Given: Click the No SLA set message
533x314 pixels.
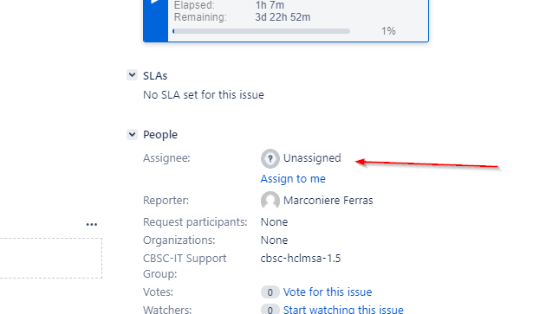Looking at the screenshot, I should click(x=204, y=95).
